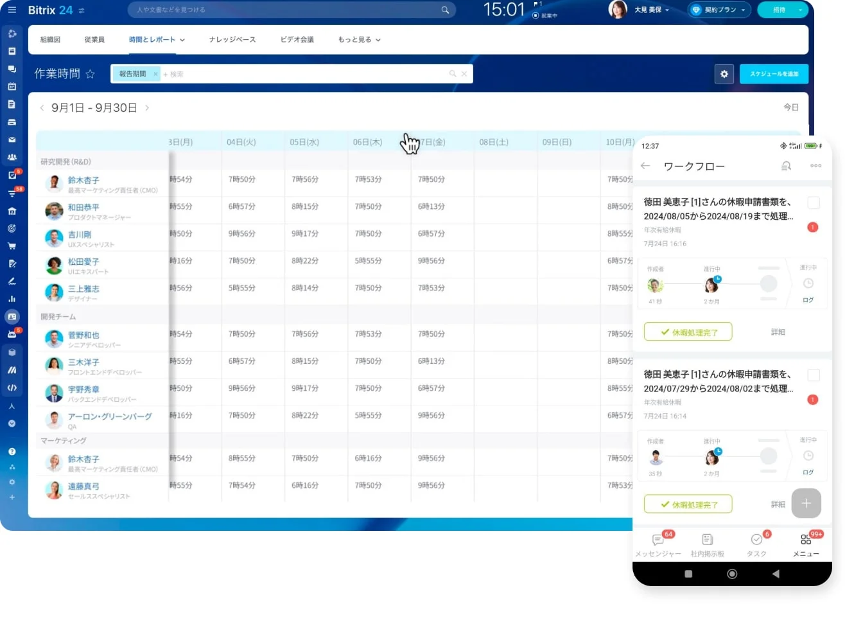Expand the もっと見る menu
Screen dimensions: 863x617
(359, 40)
